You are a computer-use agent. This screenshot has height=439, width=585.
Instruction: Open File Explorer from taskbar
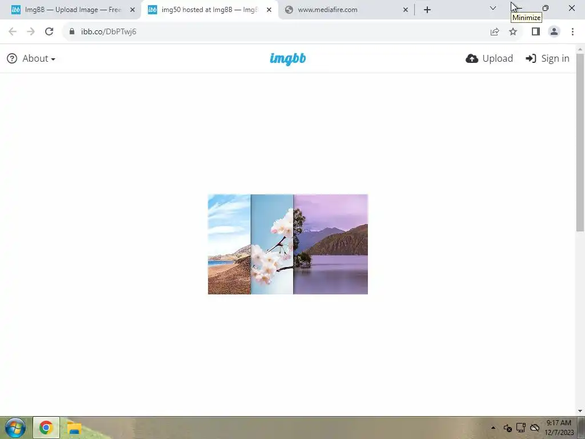point(74,428)
